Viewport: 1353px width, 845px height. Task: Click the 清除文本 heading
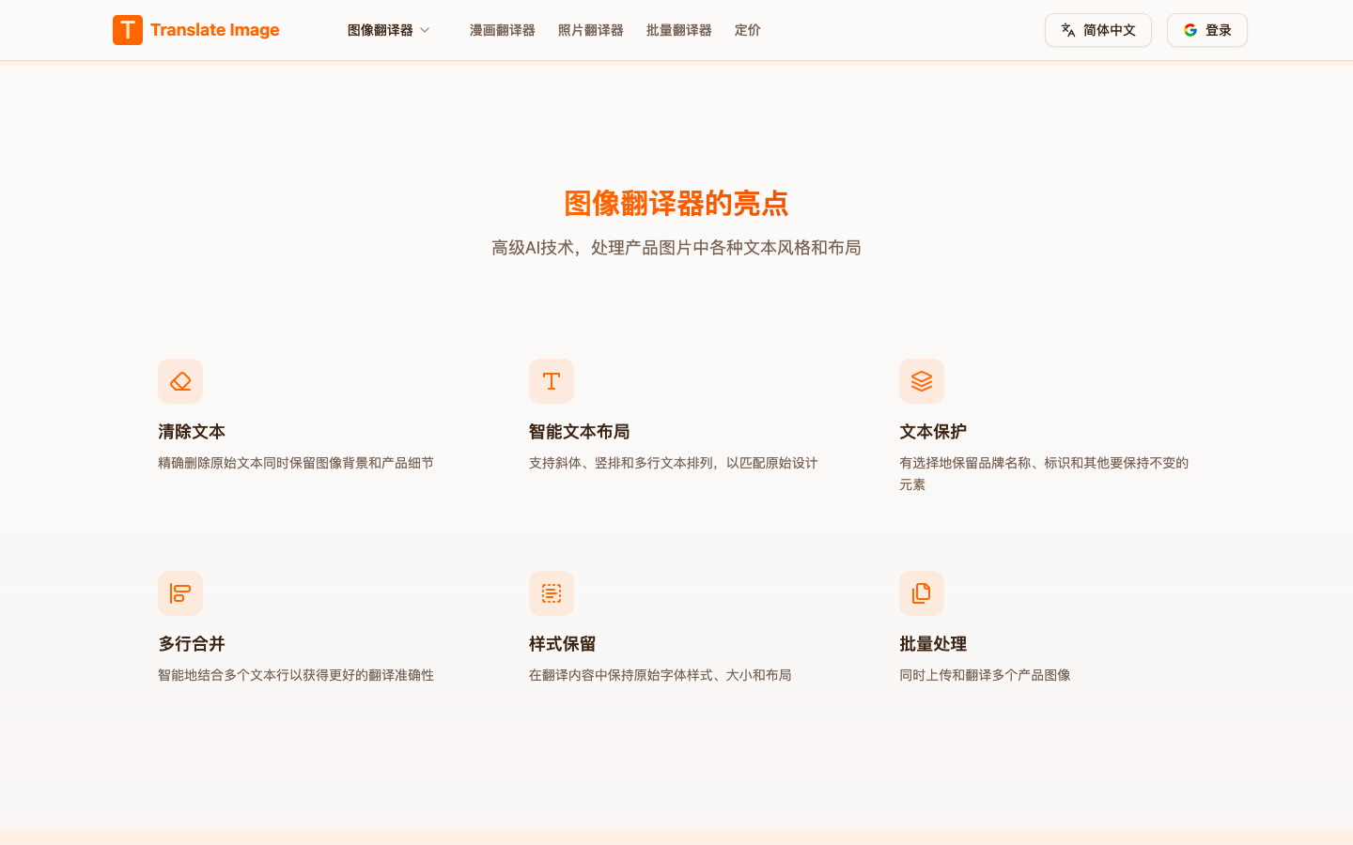(192, 432)
